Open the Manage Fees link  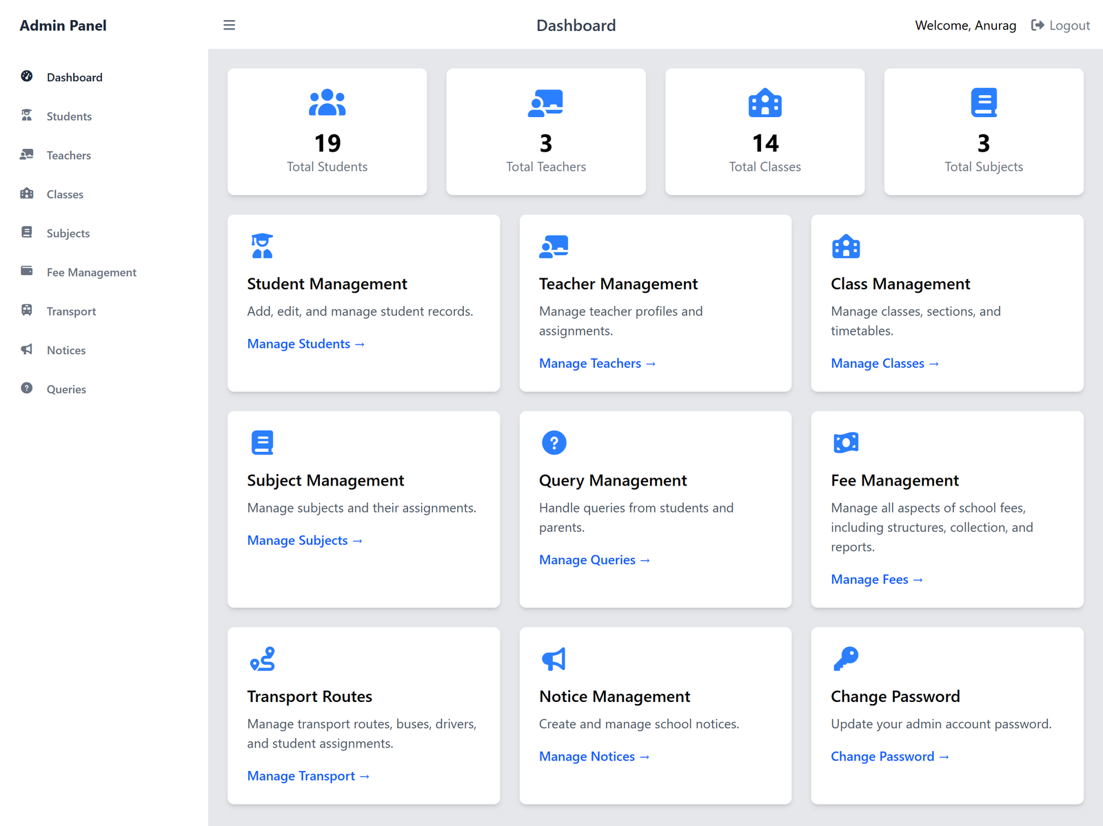pyautogui.click(x=876, y=579)
